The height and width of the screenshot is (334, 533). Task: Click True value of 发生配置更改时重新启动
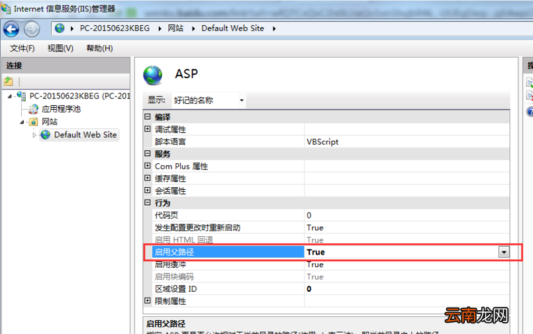coord(315,228)
